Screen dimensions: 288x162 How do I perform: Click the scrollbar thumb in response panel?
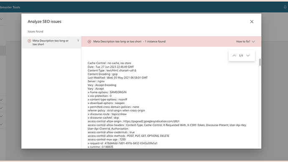point(260,62)
